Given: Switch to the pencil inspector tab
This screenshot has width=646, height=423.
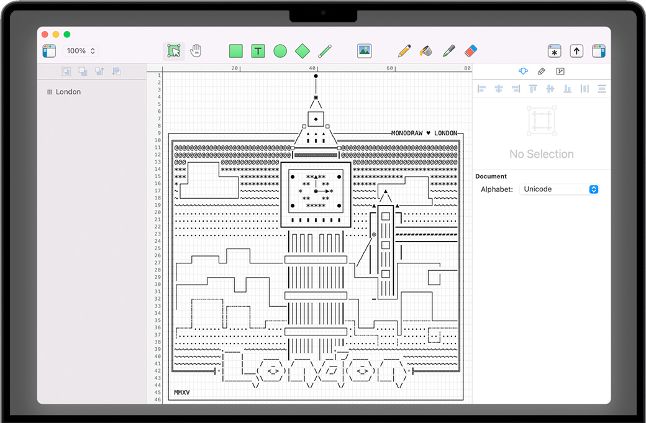Looking at the screenshot, I should point(542,71).
